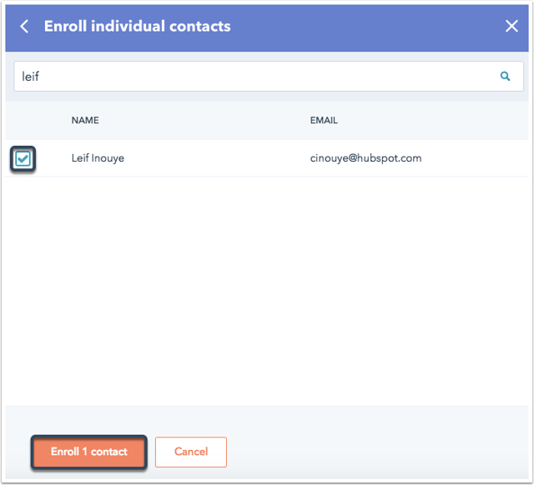Viewport: 534px width, 485px height.
Task: Close the Enroll individual contacts panel
Action: tap(511, 26)
